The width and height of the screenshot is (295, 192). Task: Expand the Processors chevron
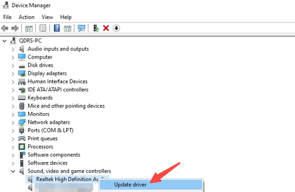[x=13, y=147]
